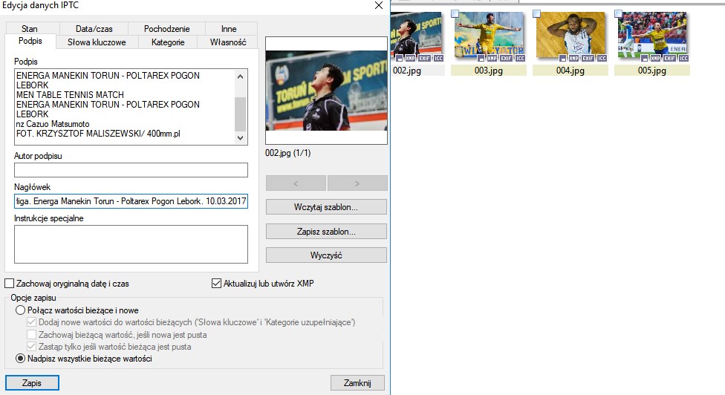Open the Słowa kluczowe tab
Image resolution: width=725 pixels, height=395 pixels.
[97, 42]
